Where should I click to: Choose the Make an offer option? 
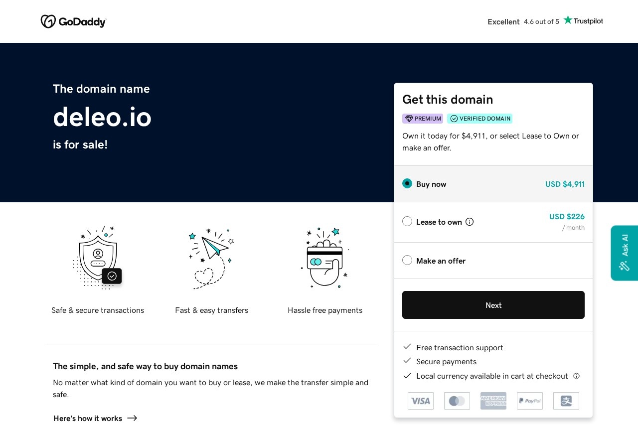(x=407, y=260)
